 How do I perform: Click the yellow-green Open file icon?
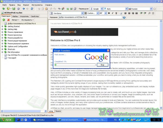pyautogui.click(x=8, y=9)
